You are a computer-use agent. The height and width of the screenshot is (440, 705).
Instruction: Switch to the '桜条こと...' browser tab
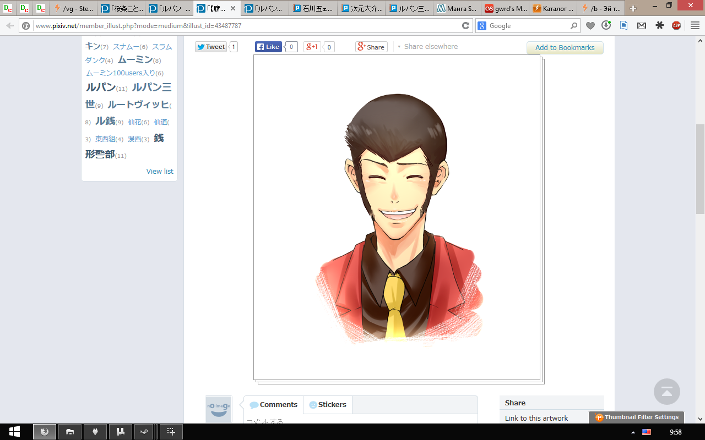[122, 9]
